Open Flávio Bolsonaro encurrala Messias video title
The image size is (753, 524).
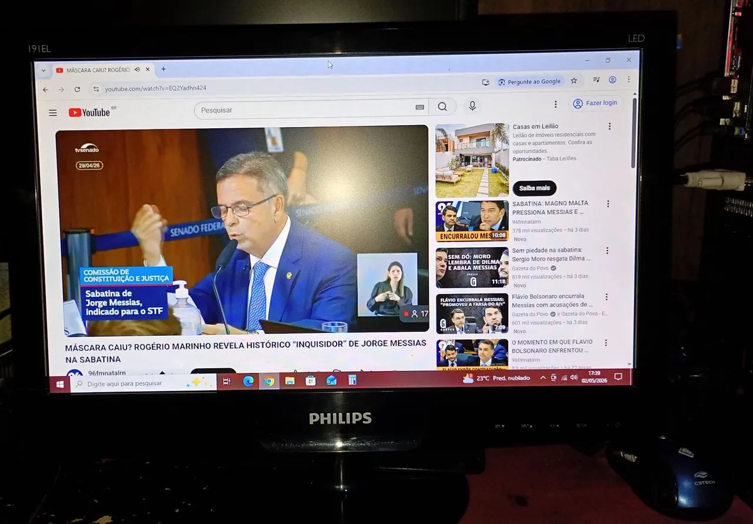click(552, 301)
